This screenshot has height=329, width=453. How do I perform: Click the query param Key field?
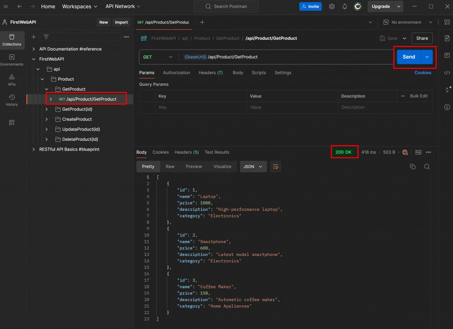tap(201, 107)
